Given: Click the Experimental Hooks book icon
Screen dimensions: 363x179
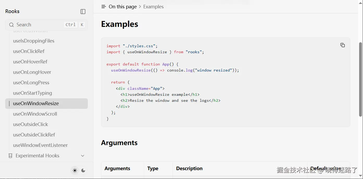Looking at the screenshot, I should pos(10,156).
